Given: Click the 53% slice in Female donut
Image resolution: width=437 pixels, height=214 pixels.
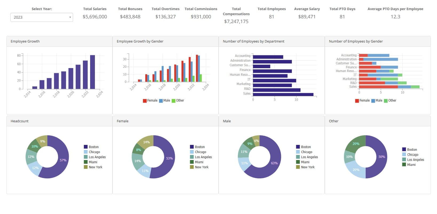Looking at the screenshot, I should [169, 158].
